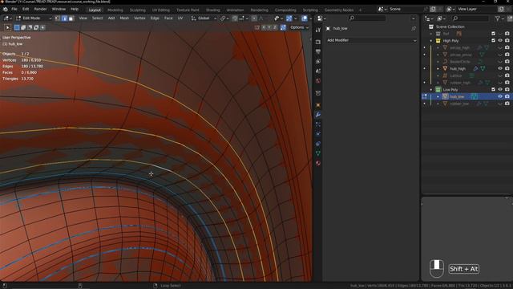Switch to vertex select mode
Viewport: 513px width, 289px height.
click(x=58, y=18)
